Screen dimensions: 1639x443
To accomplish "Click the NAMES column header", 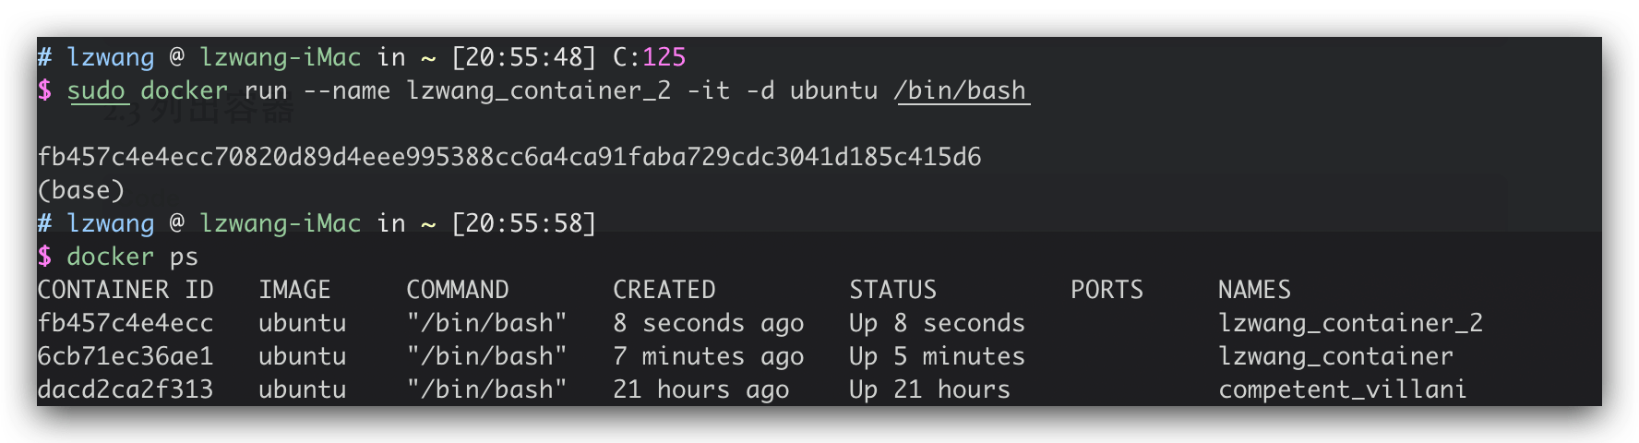I will [1255, 290].
